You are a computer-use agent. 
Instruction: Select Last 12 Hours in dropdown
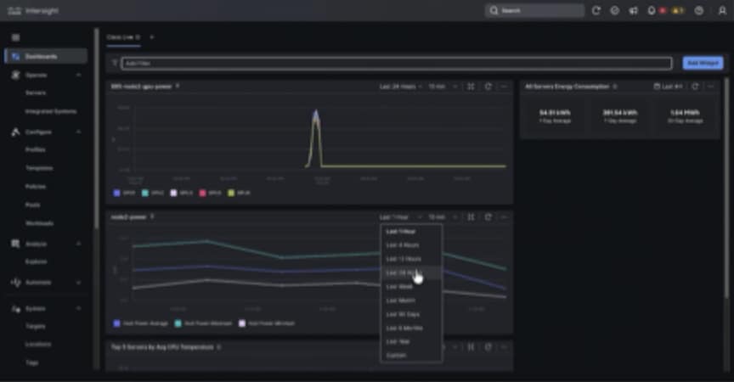411,259
